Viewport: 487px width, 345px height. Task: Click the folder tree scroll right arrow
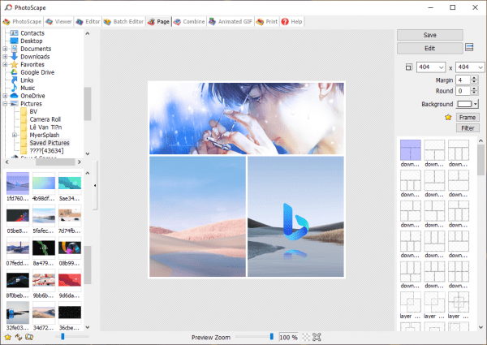80,162
